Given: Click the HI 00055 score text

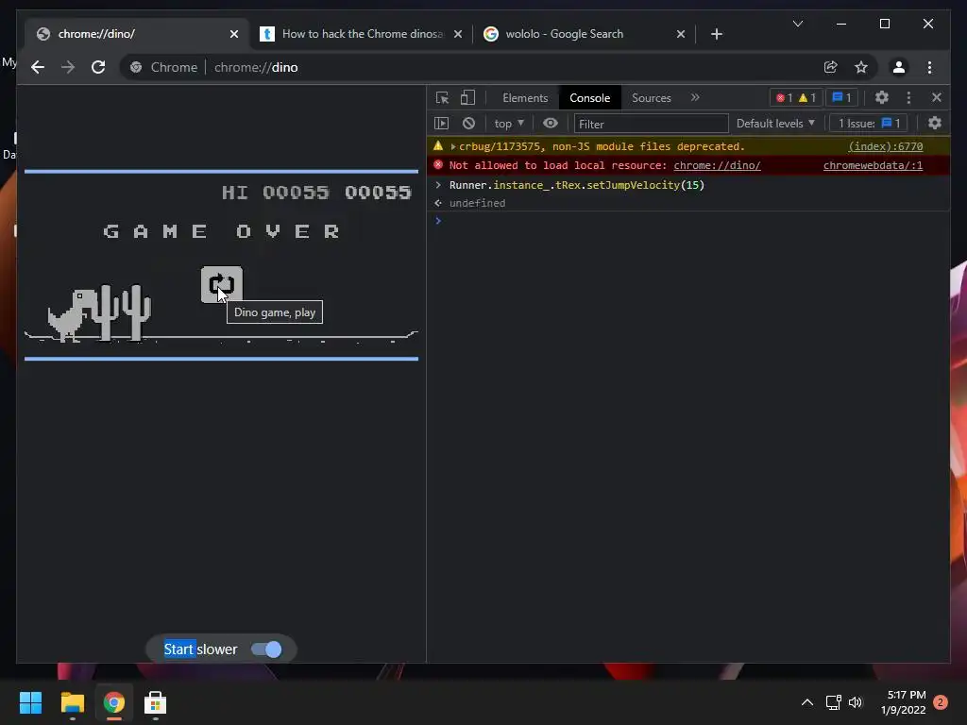Looking at the screenshot, I should pos(275,193).
